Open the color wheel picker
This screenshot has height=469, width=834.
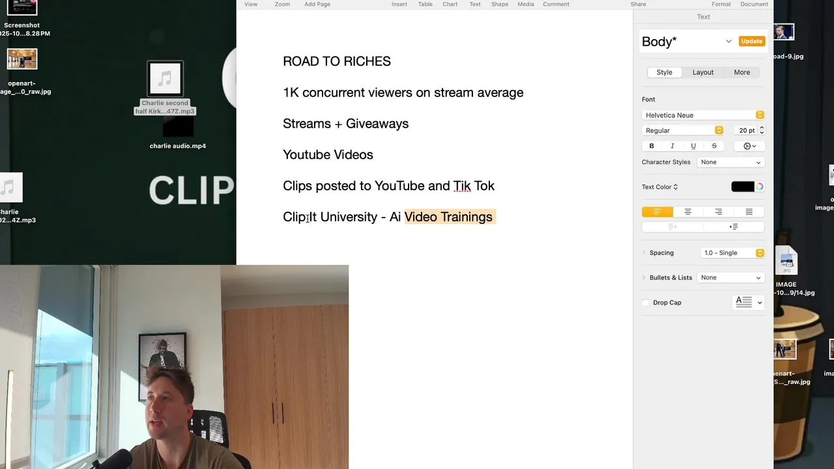760,187
